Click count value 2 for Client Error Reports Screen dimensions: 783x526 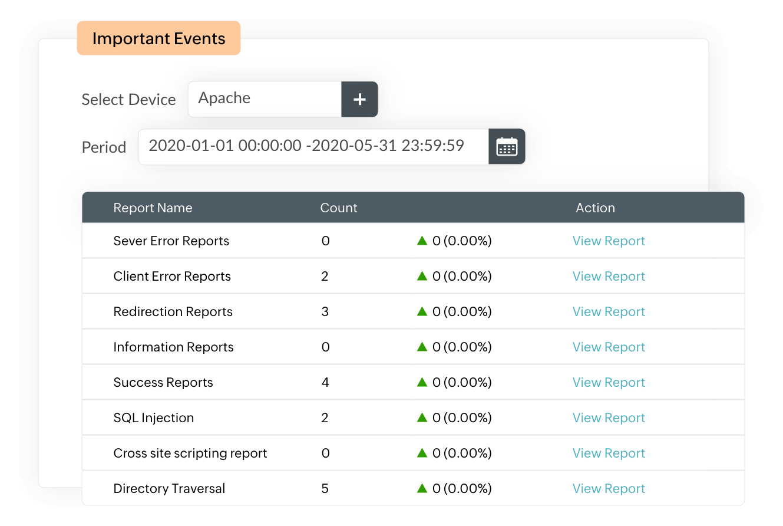tap(325, 276)
